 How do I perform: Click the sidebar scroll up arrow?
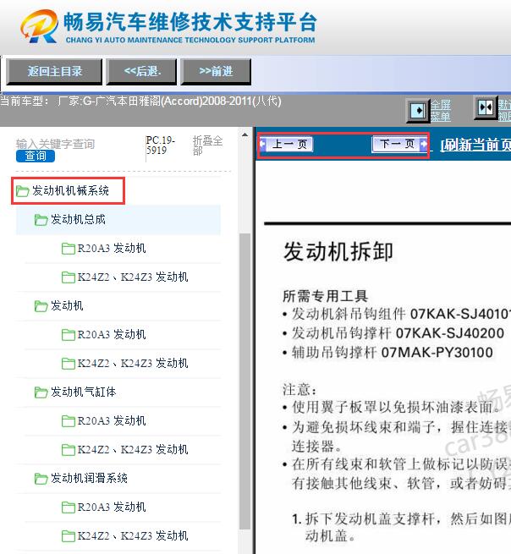coord(245,135)
